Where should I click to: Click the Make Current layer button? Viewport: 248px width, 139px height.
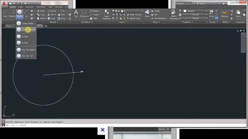[x=134, y=15]
